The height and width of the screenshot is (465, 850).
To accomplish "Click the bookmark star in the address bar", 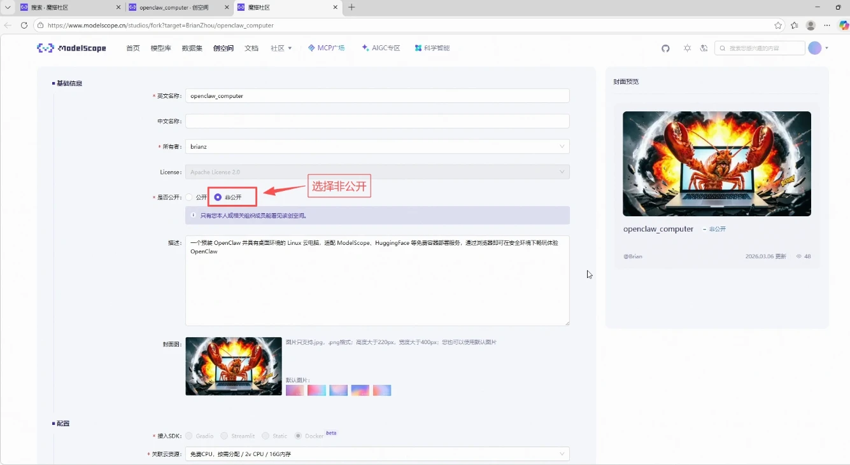I will click(x=778, y=25).
